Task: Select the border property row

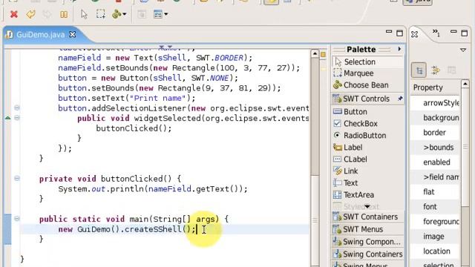Action: tap(435, 133)
